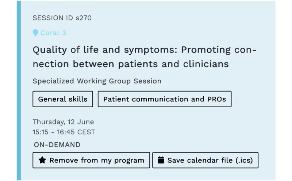Image resolution: width=292 pixels, height=181 pixels.
Task: Click the s270 session identifier
Action: click(x=84, y=18)
